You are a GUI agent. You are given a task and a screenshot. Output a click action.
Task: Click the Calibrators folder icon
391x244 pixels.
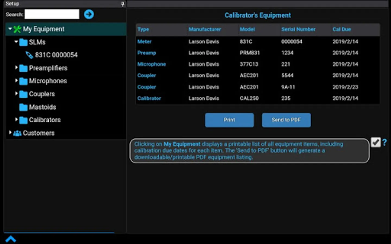coord(24,120)
